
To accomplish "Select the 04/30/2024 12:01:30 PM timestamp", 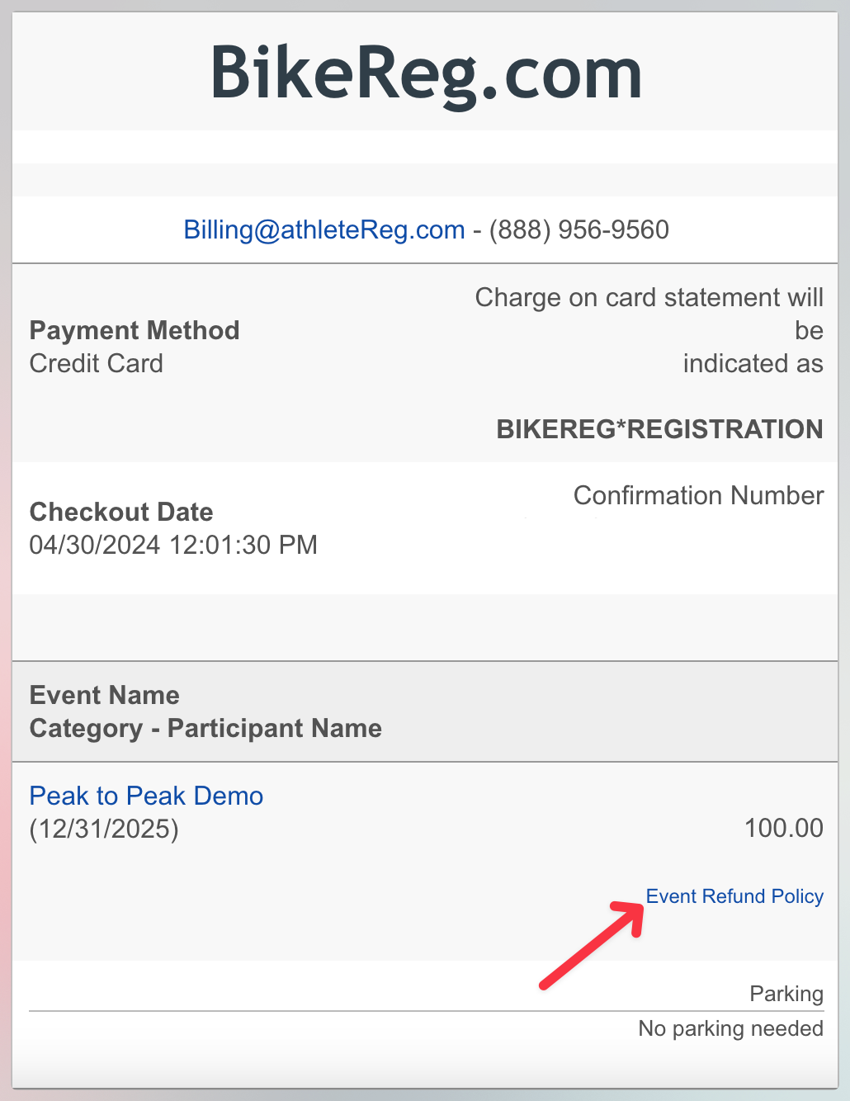I will coord(173,545).
